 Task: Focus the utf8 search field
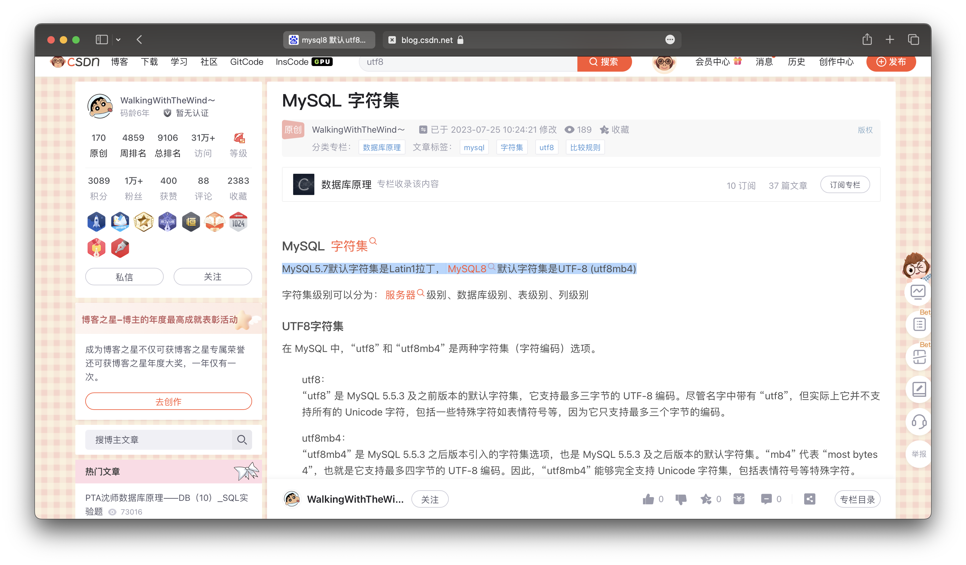click(468, 62)
